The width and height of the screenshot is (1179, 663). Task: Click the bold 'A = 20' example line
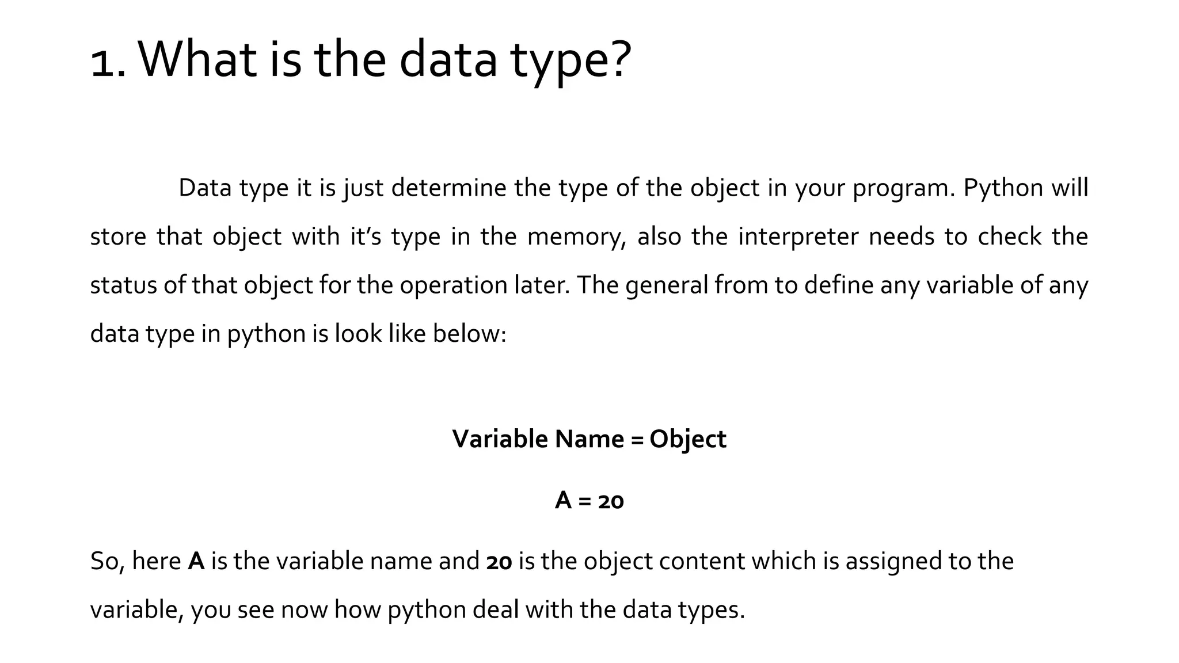coord(589,500)
